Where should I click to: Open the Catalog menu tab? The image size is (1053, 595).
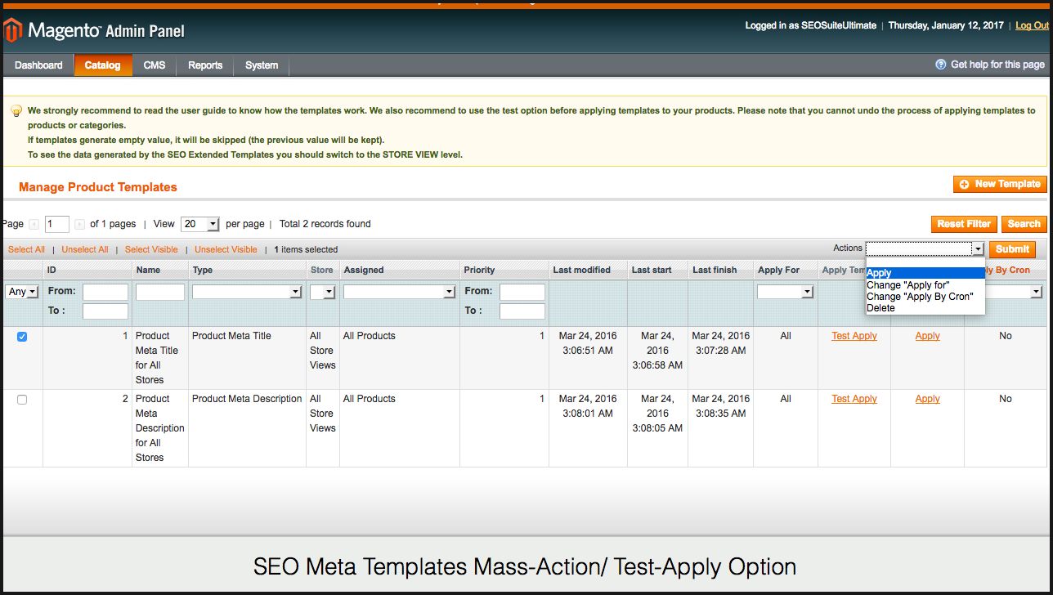(x=102, y=65)
